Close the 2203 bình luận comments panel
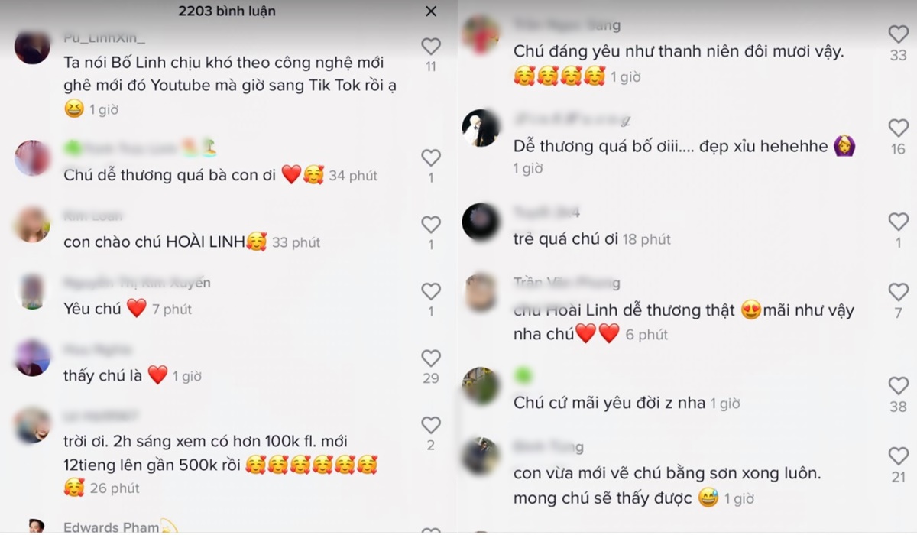Screen dimensions: 917x535 [431, 11]
